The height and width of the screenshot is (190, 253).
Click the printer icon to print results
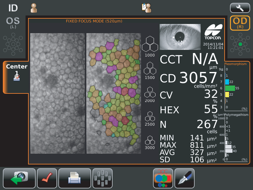point(74,178)
